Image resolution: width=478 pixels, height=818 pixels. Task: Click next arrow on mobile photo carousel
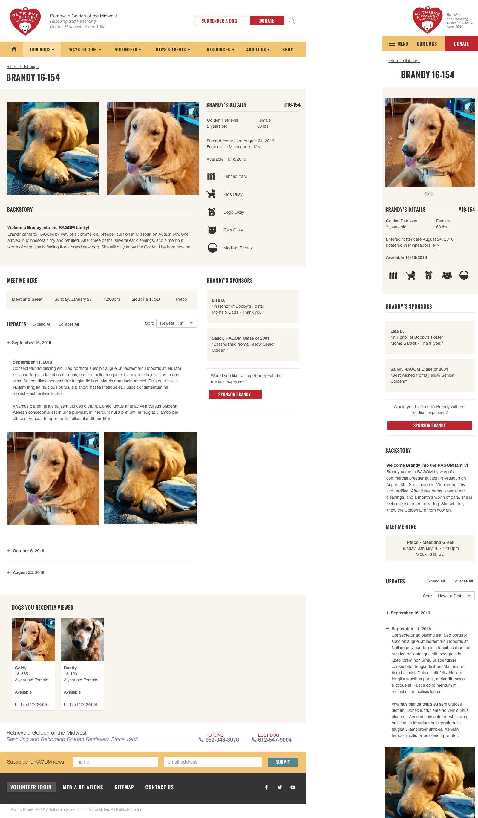pos(470,142)
